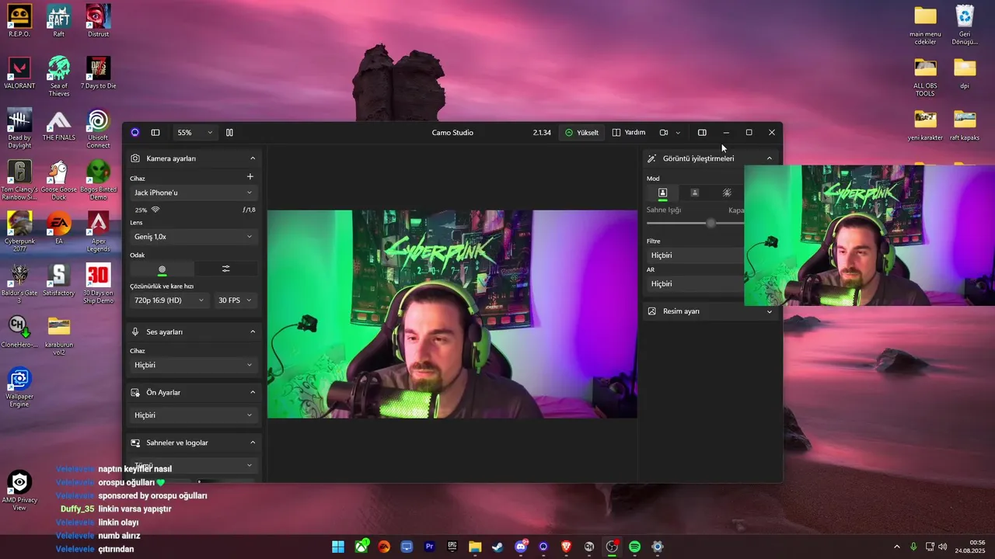Adjust the Sahne Işığı slider
995x559 pixels.
[710, 224]
